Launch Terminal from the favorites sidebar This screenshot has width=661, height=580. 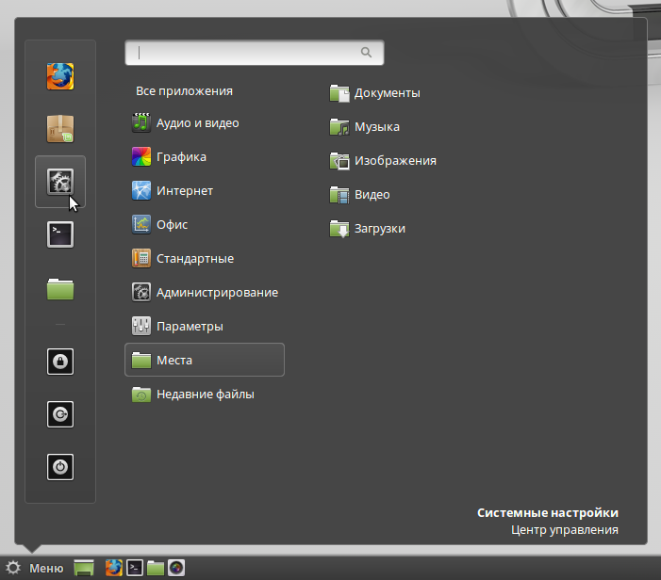coord(60,234)
